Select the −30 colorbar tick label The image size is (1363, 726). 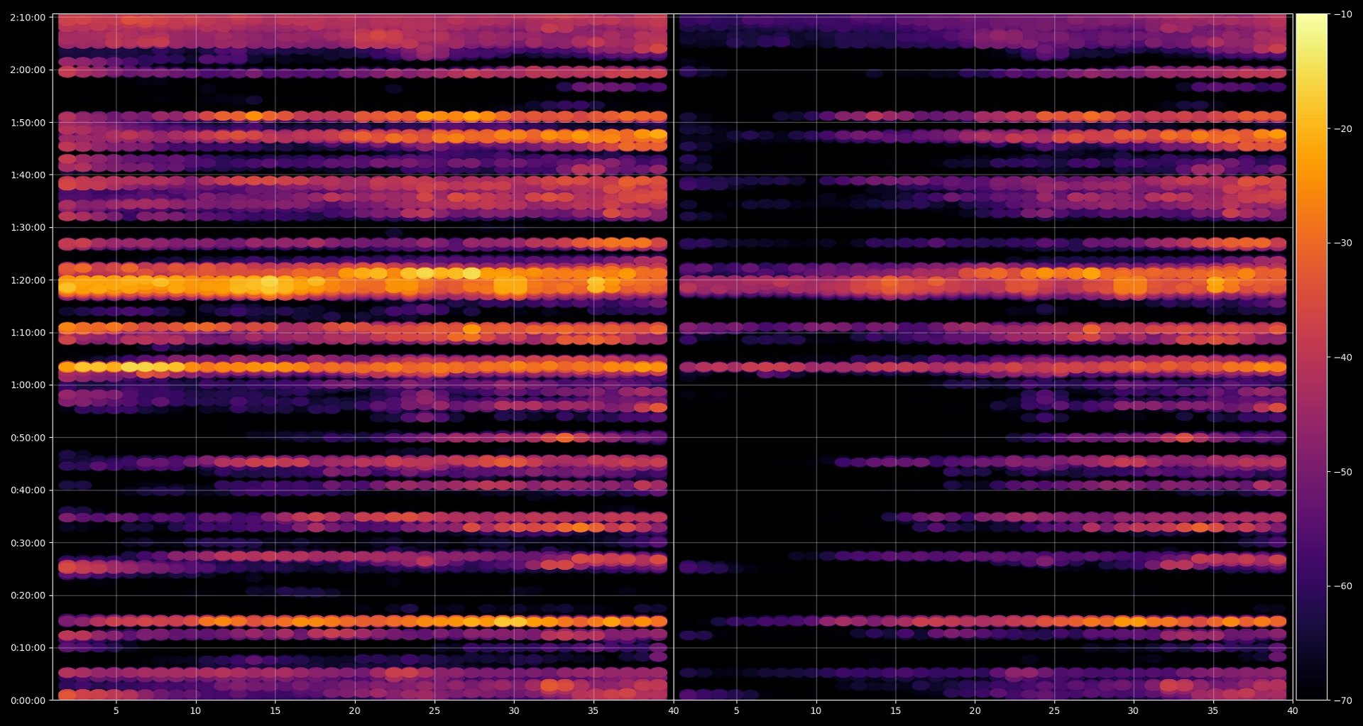1343,243
